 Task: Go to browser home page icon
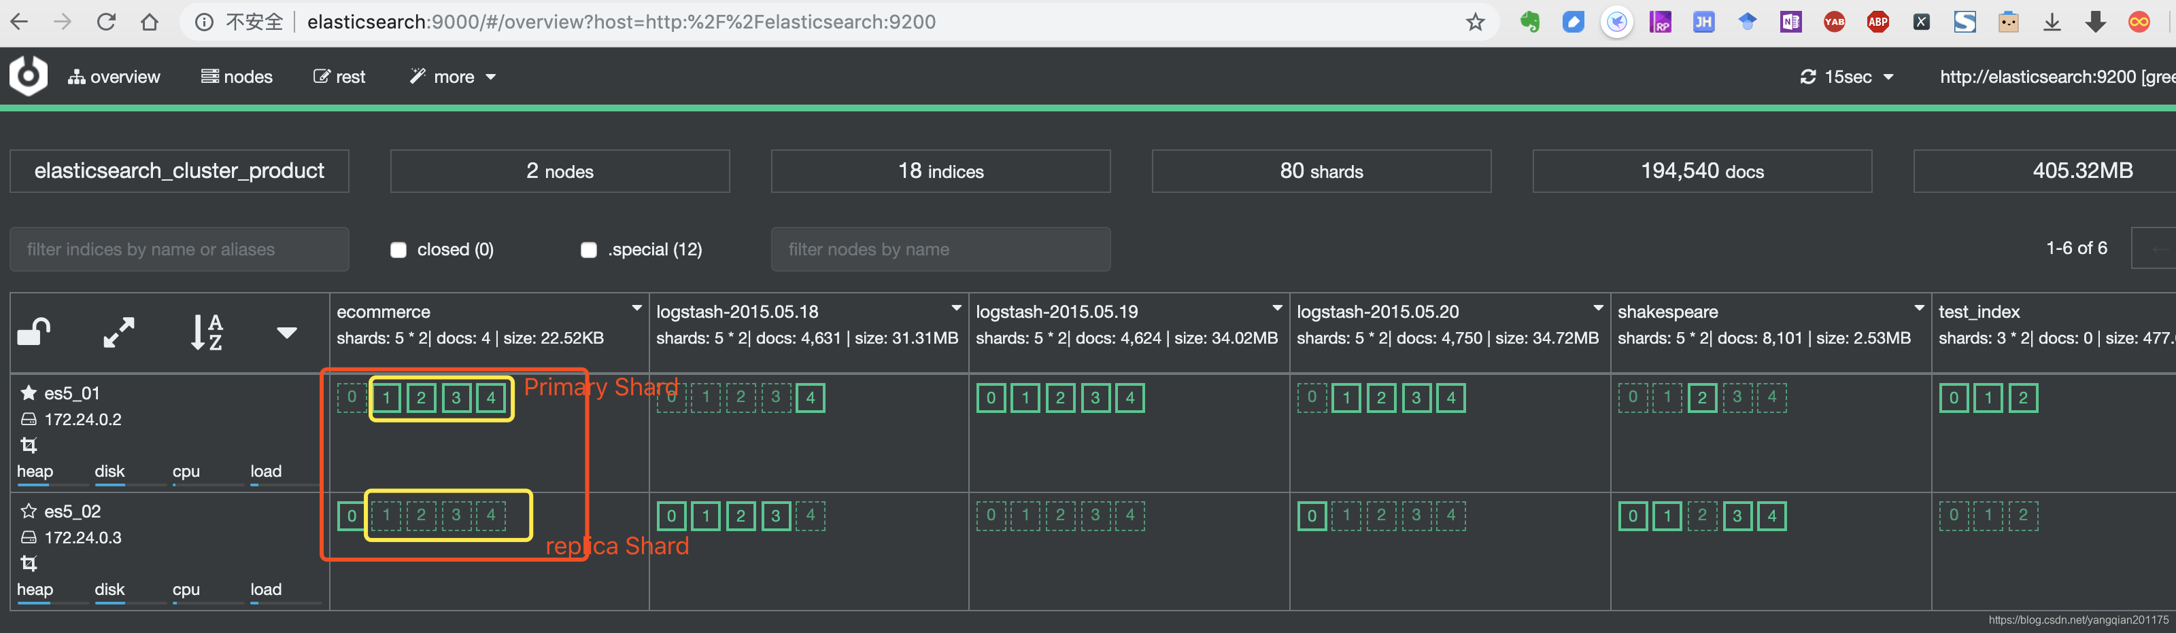click(x=150, y=22)
